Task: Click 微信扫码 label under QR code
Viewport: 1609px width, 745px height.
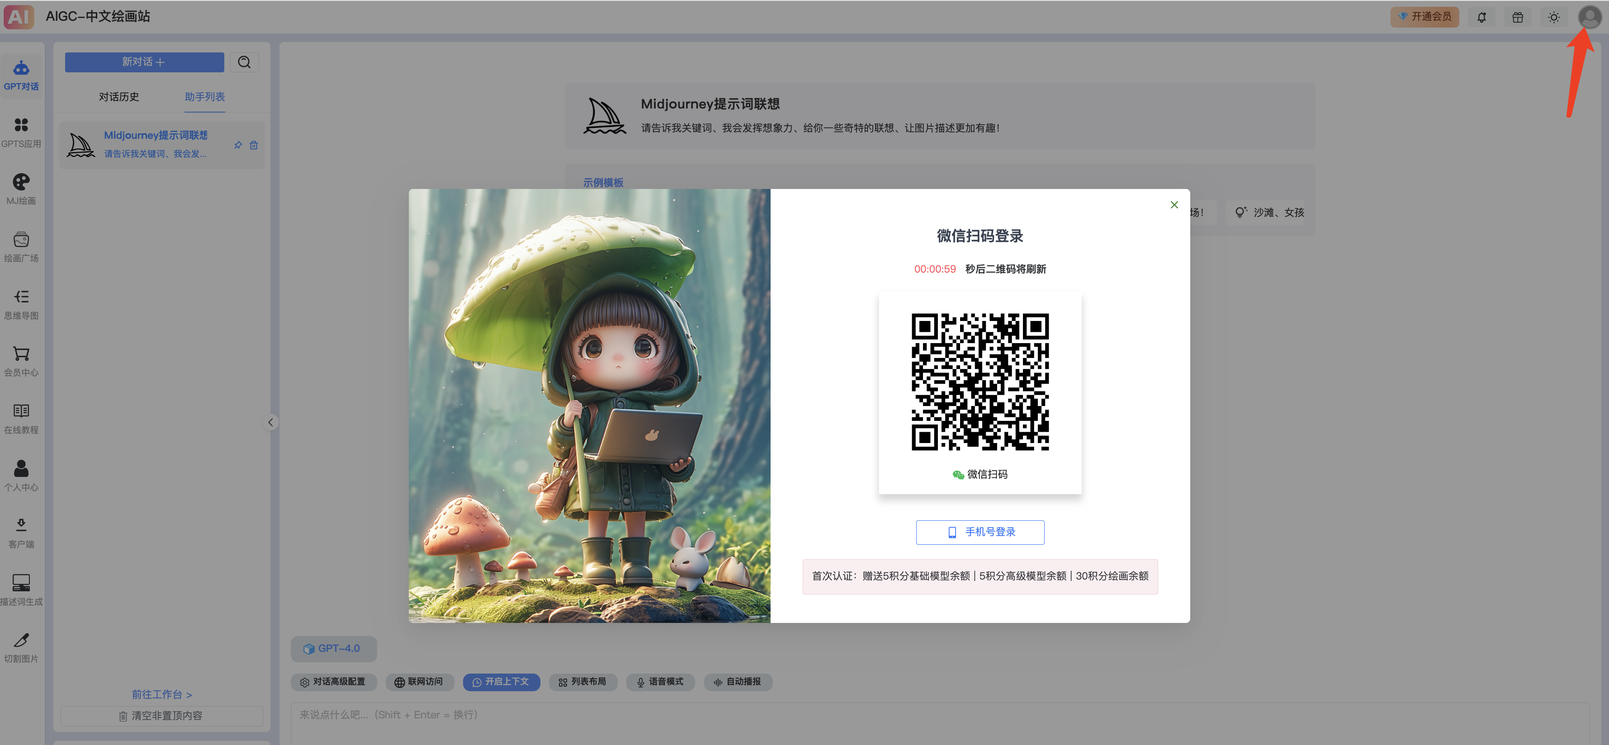Action: 980,475
